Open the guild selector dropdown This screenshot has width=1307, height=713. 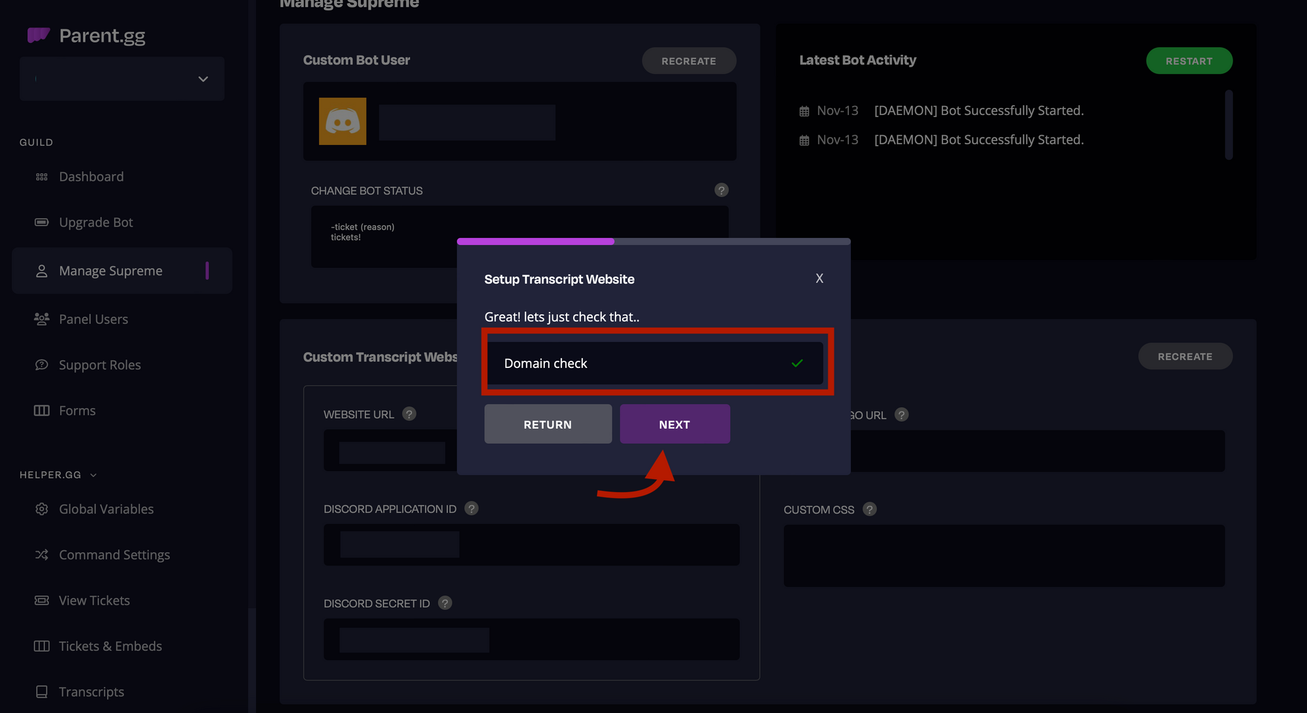pos(122,78)
